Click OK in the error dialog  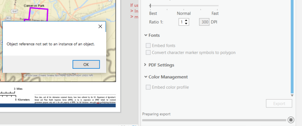tap(86, 64)
